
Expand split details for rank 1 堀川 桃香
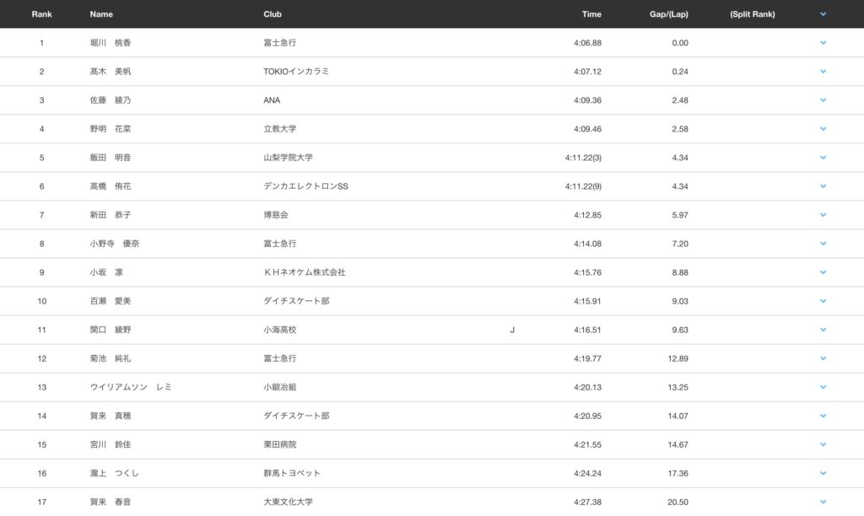tap(823, 43)
